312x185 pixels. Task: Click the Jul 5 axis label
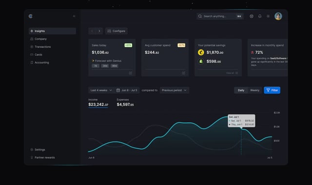(x=270, y=158)
